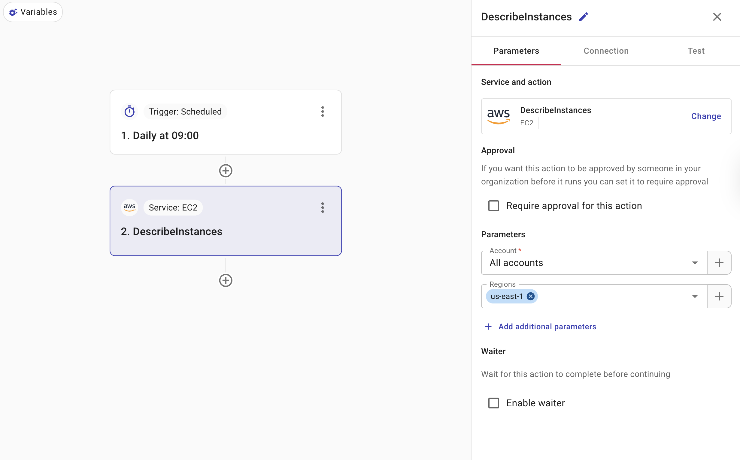Enable the waiter checkbox
Screen dimensions: 740x460
pos(493,403)
